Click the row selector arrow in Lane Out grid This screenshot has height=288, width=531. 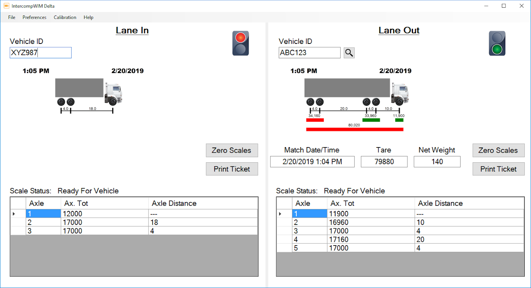click(280, 214)
